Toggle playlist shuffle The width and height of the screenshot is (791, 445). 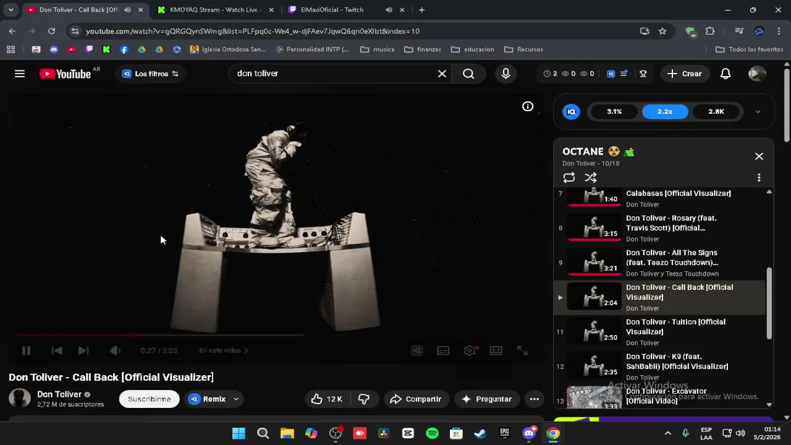[591, 177]
